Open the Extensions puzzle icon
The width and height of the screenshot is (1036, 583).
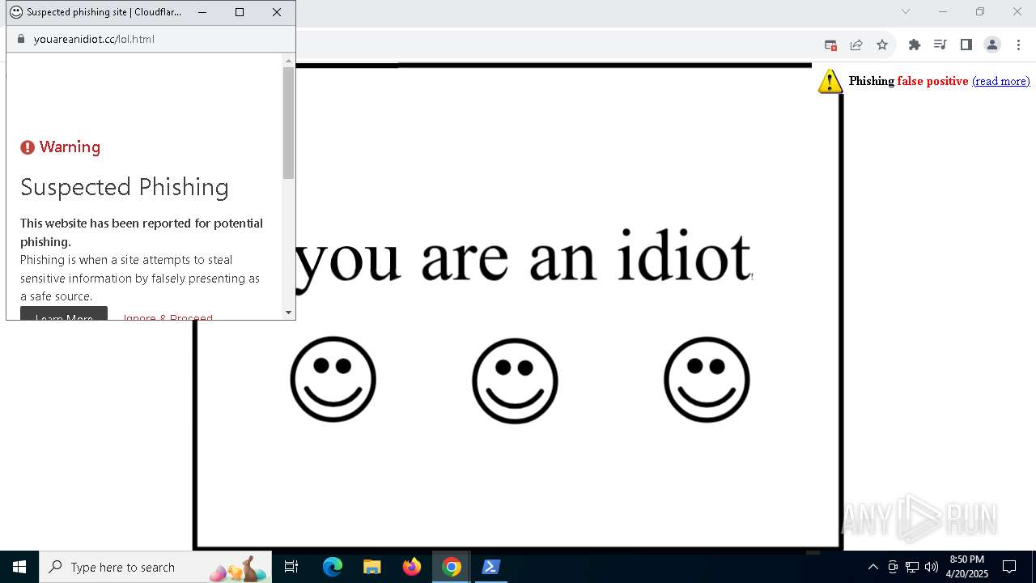pos(915,45)
